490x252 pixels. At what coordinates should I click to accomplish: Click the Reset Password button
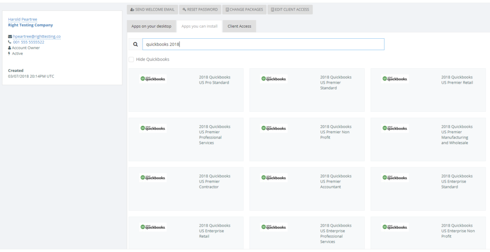tap(200, 10)
